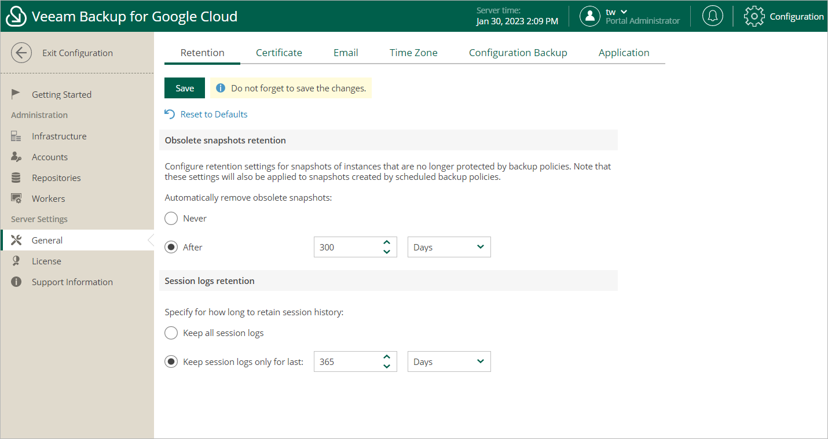Open Infrastructure from its sidebar icon

(16, 137)
